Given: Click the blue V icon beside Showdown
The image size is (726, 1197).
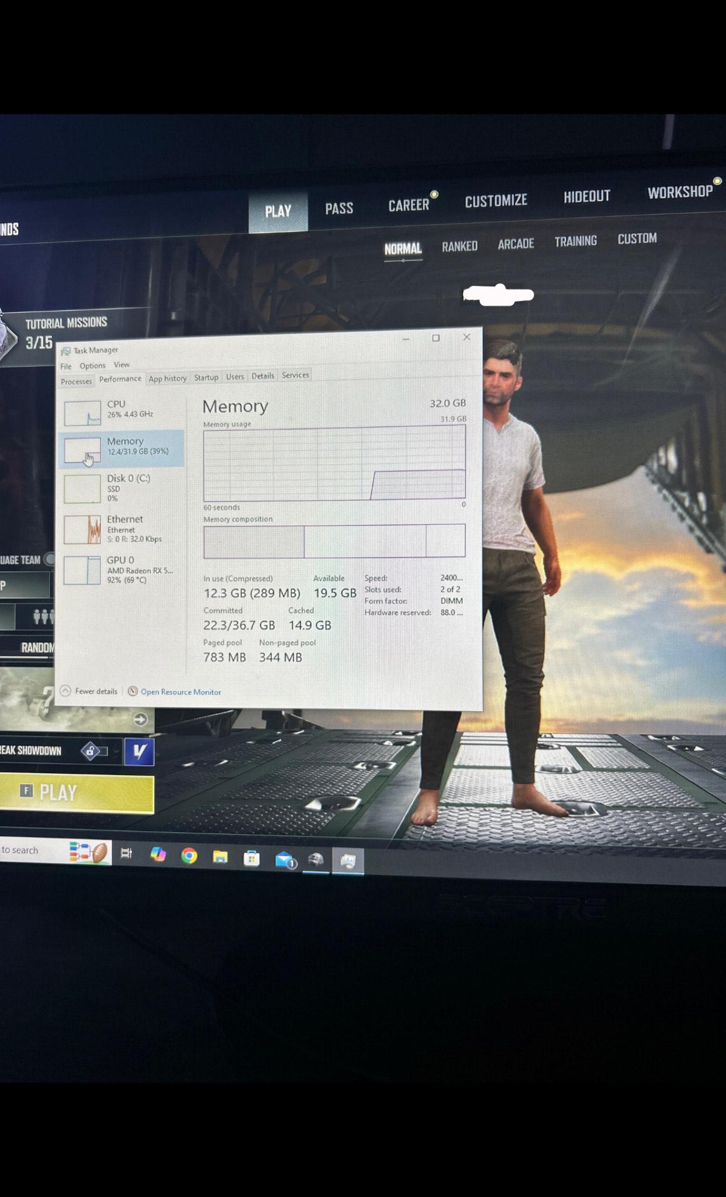Looking at the screenshot, I should pos(139,752).
